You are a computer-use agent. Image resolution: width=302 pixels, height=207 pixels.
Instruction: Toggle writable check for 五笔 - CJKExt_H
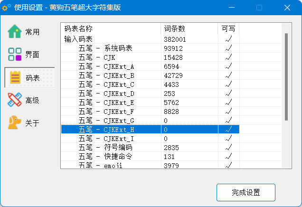click(x=228, y=129)
